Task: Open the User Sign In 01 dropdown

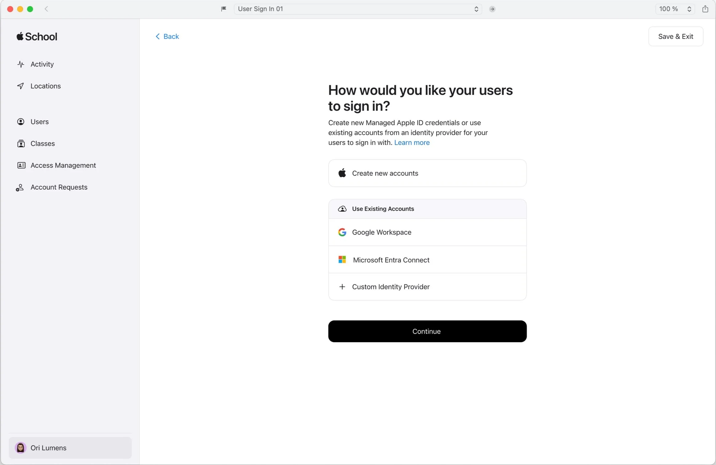Action: click(357, 9)
